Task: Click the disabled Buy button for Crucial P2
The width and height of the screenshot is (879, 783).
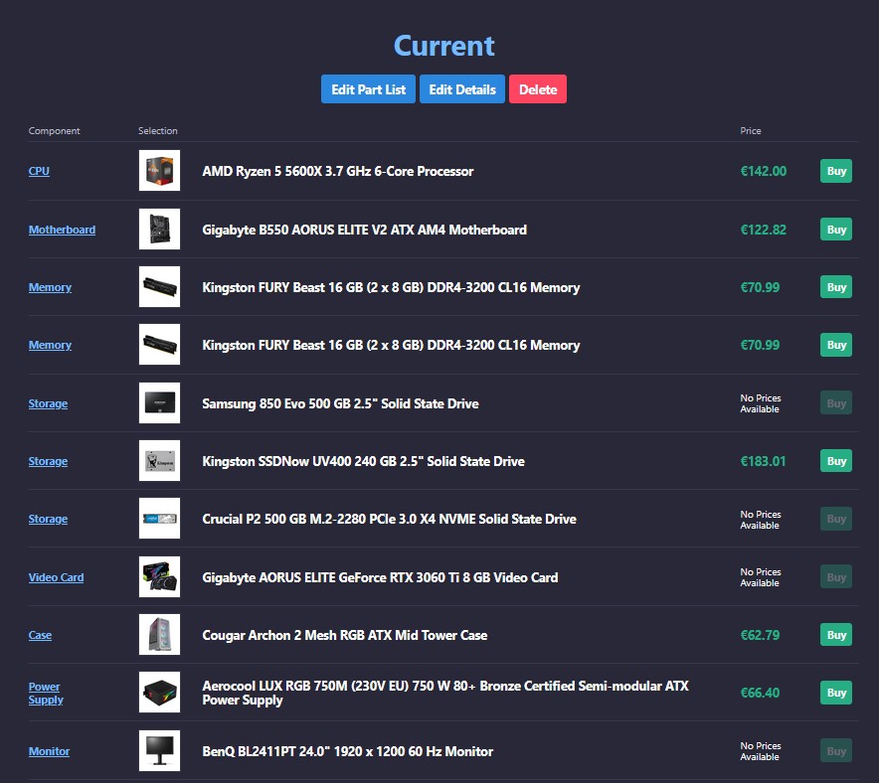Action: click(836, 519)
